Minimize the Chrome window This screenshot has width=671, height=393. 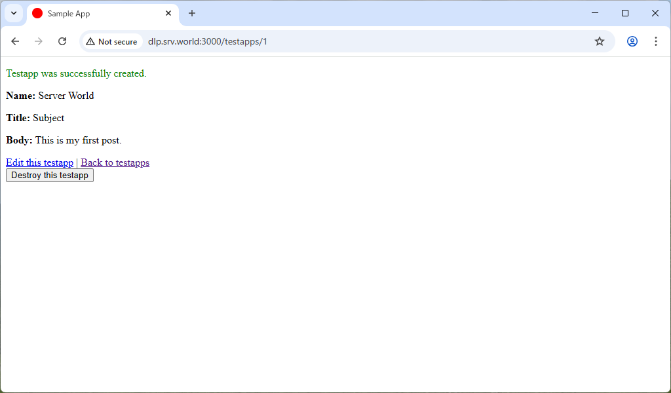click(x=595, y=13)
